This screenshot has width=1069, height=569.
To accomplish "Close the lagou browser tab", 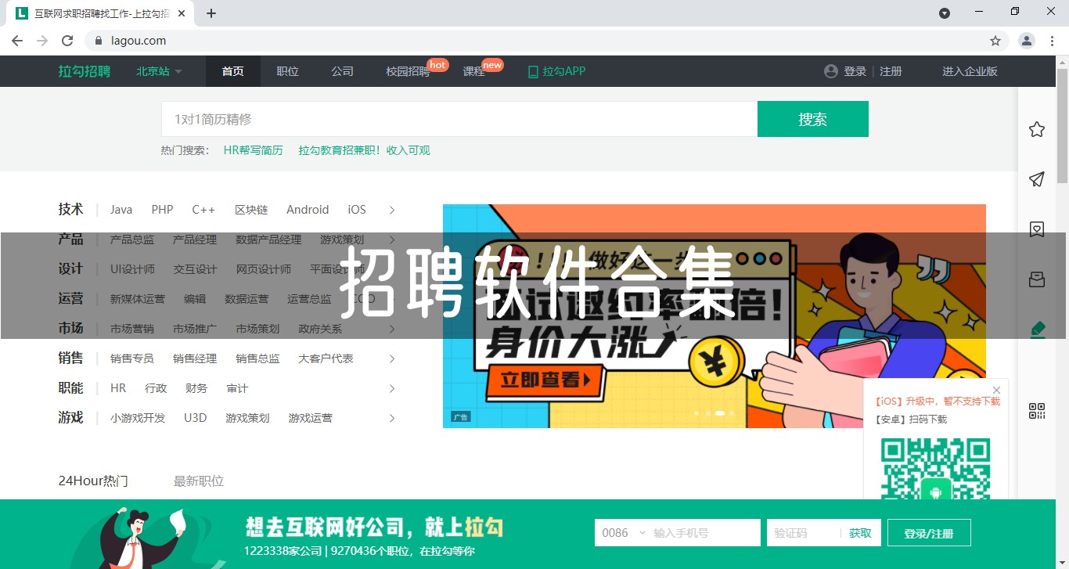I will click(x=182, y=13).
